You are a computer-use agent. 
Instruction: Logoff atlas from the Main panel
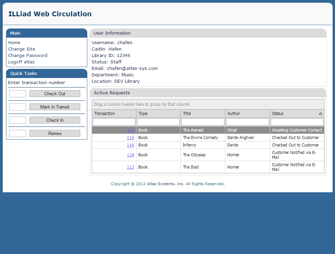(21, 62)
